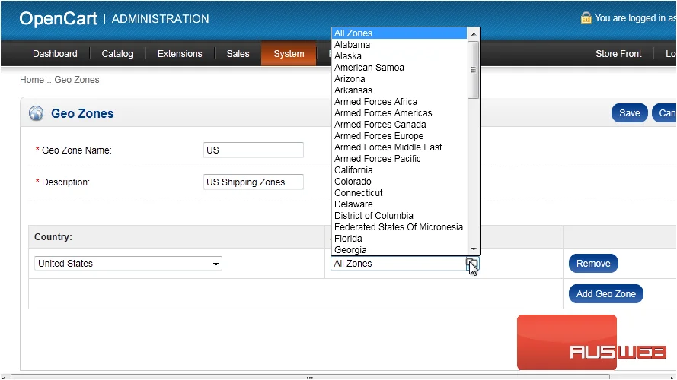This screenshot has width=677, height=380.
Task: Save the geo zone
Action: (x=630, y=113)
